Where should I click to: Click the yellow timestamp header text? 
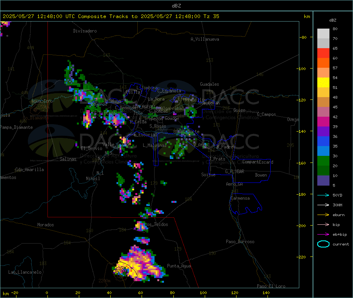pos(111,16)
